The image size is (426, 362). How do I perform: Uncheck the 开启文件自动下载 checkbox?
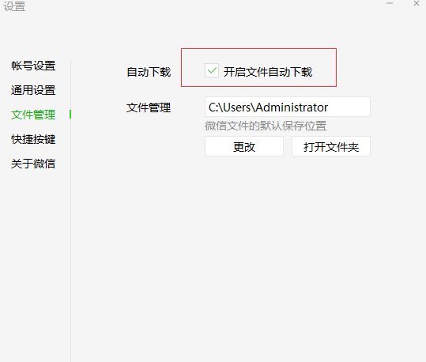(212, 70)
